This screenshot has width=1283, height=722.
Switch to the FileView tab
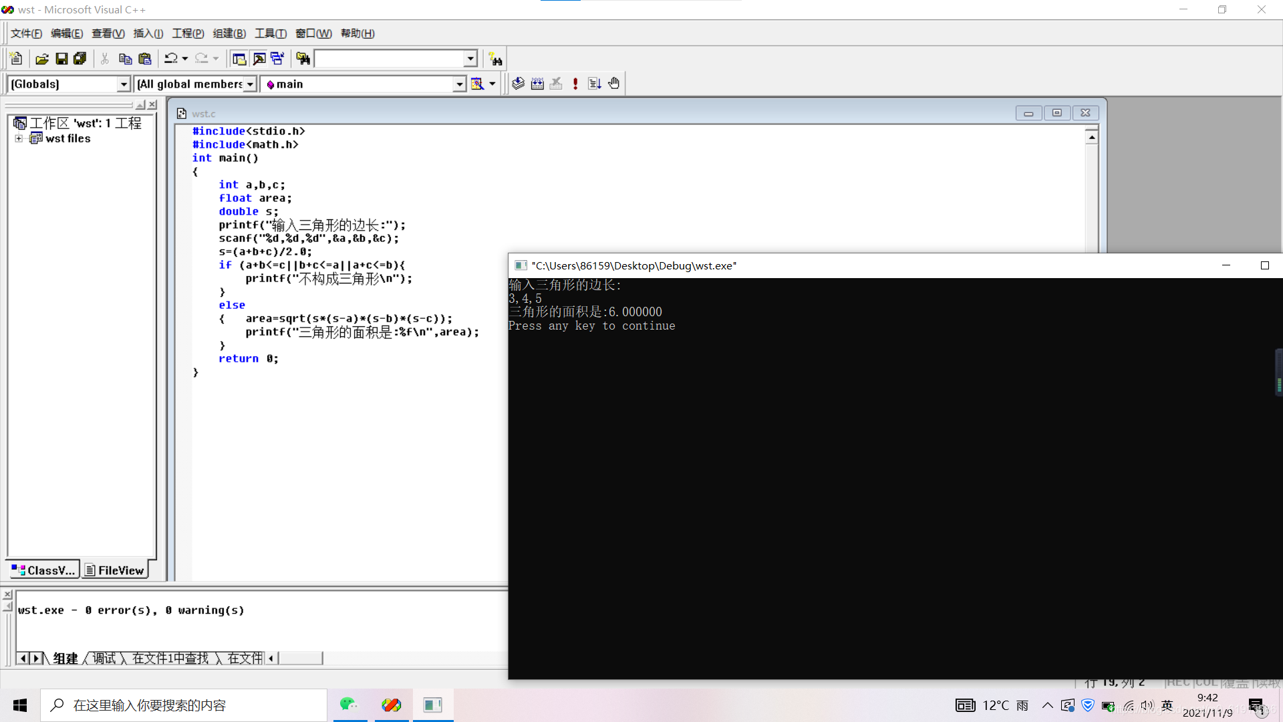[115, 570]
